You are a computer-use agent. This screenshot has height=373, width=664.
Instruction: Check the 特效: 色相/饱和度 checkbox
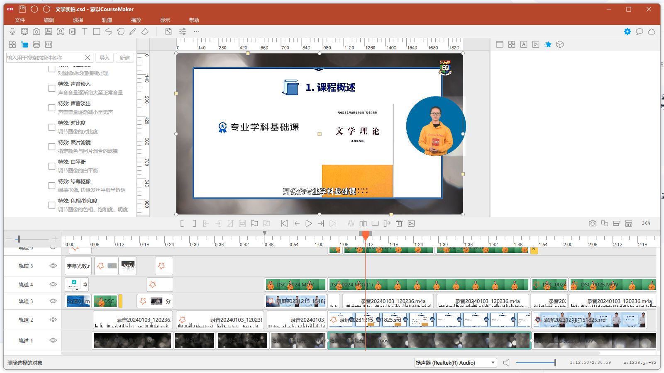pyautogui.click(x=52, y=205)
